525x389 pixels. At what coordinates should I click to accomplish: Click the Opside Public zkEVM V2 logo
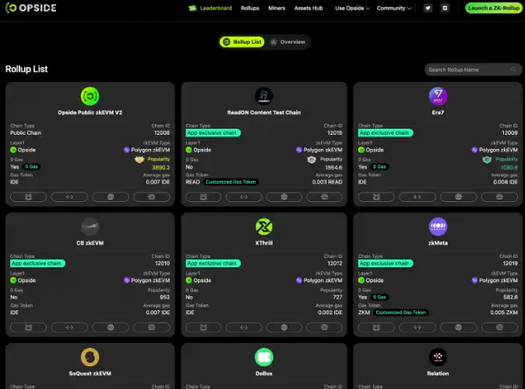90,96
